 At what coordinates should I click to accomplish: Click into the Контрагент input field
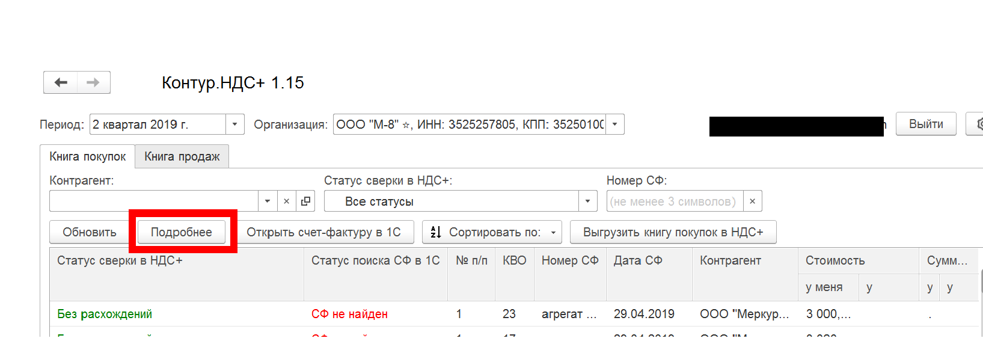pos(154,201)
